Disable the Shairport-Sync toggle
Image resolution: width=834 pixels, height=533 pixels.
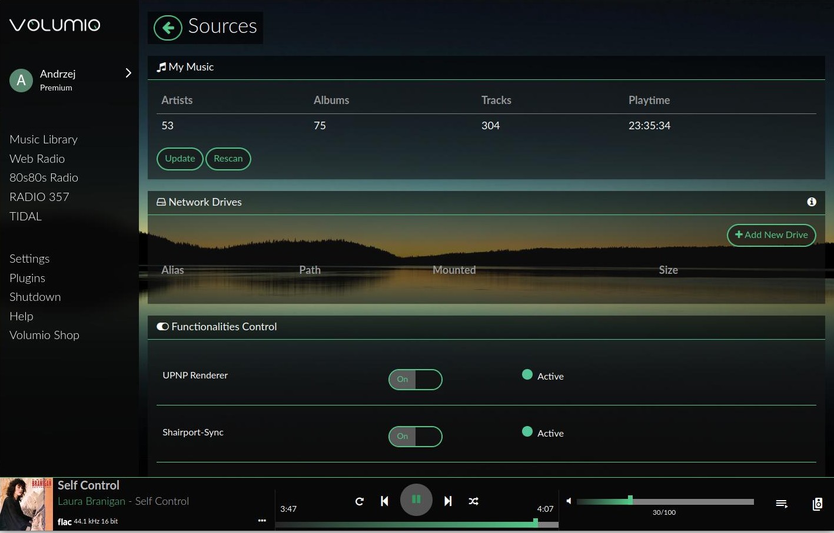416,437
